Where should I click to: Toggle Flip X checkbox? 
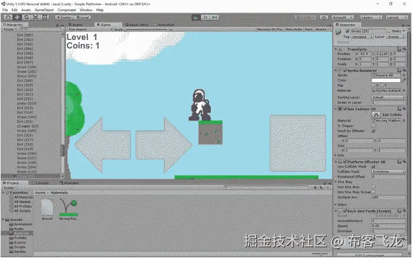373,85
